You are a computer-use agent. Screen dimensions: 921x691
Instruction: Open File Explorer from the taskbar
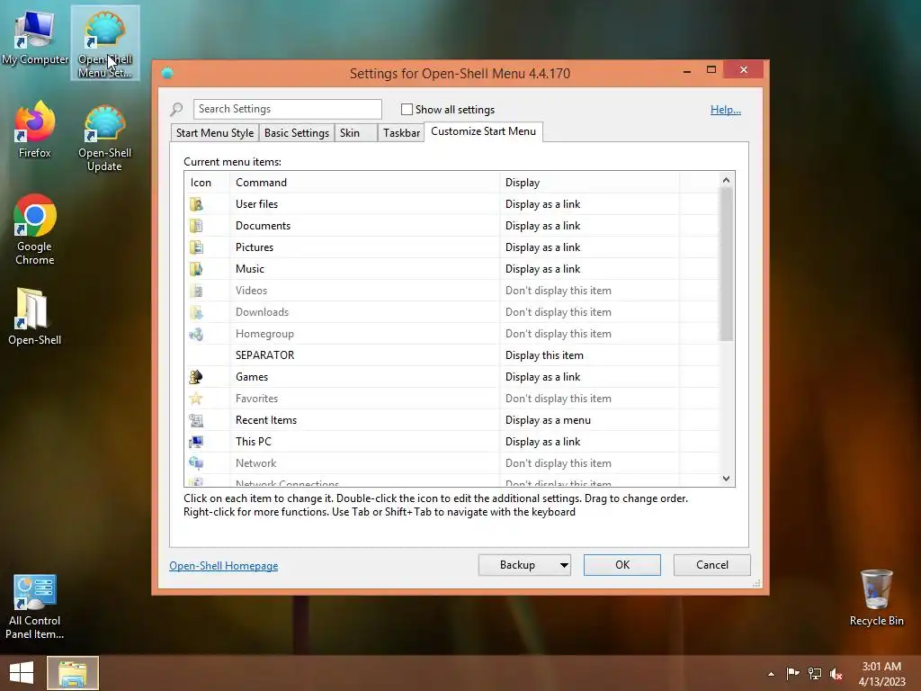pyautogui.click(x=72, y=673)
